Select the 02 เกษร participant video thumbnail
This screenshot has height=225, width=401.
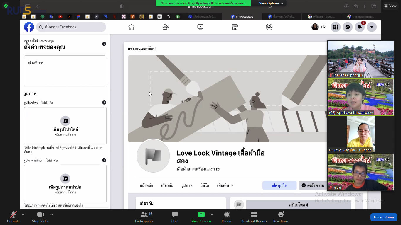360,134
